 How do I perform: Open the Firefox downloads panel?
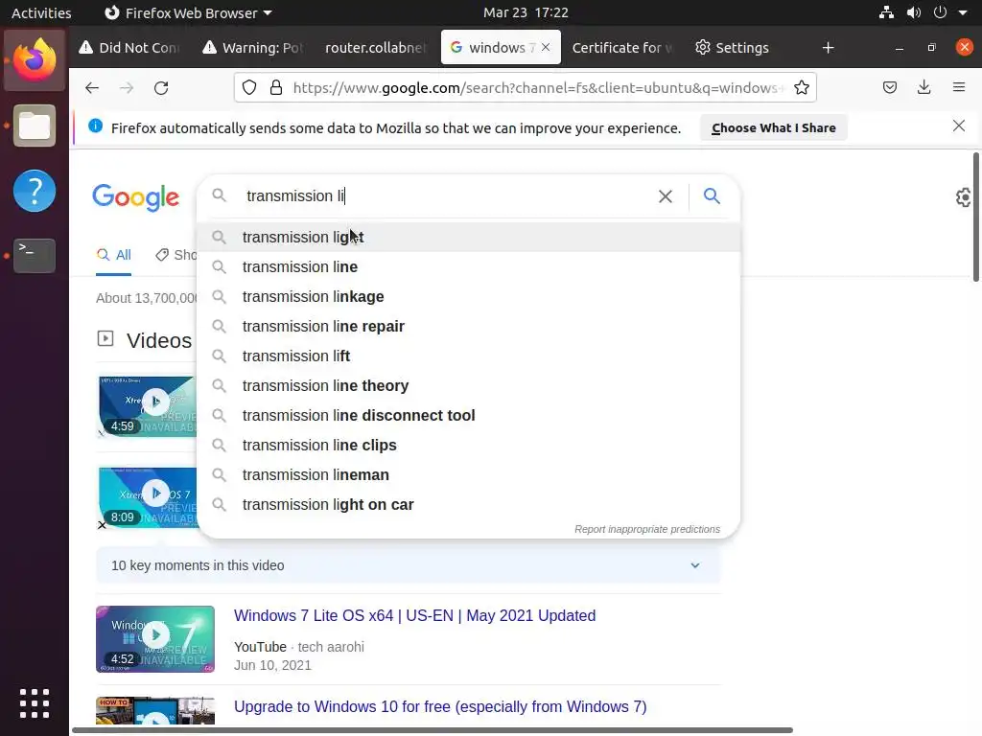click(x=924, y=87)
